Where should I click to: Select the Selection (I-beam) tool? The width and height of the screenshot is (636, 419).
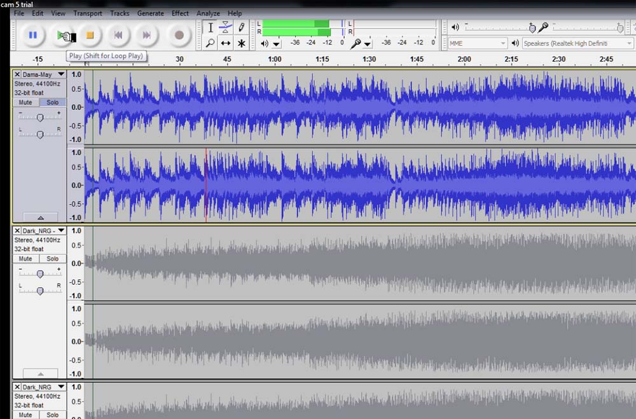210,27
